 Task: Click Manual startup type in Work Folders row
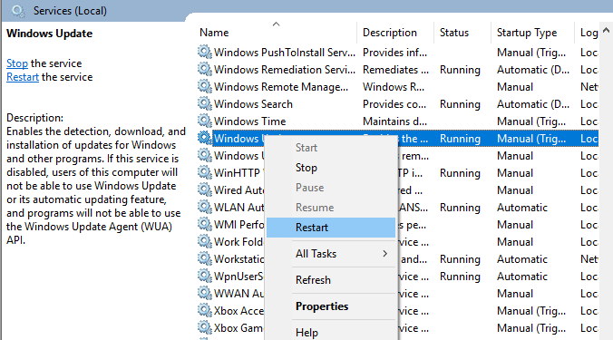(515, 242)
